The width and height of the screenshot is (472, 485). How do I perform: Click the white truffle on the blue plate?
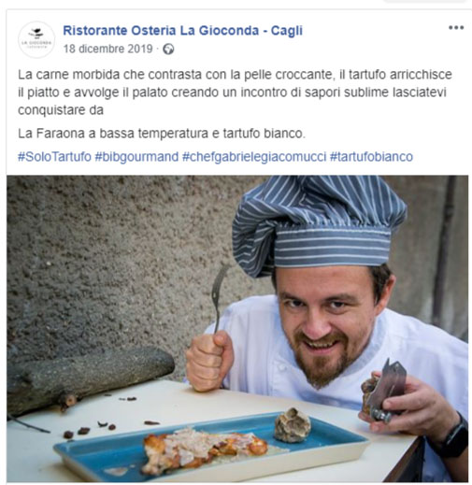[293, 425]
